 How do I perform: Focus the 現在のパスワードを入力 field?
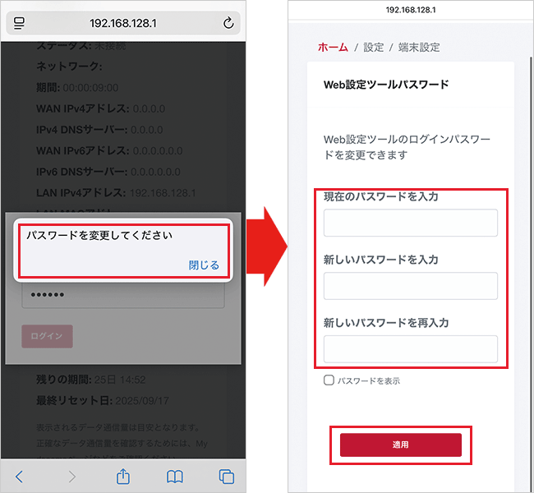pyautogui.click(x=411, y=223)
